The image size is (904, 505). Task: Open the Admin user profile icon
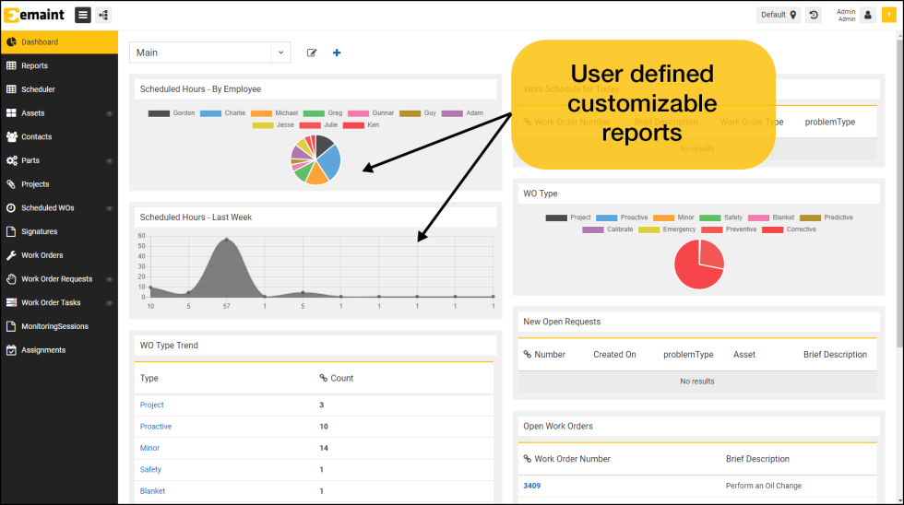pyautogui.click(x=868, y=15)
